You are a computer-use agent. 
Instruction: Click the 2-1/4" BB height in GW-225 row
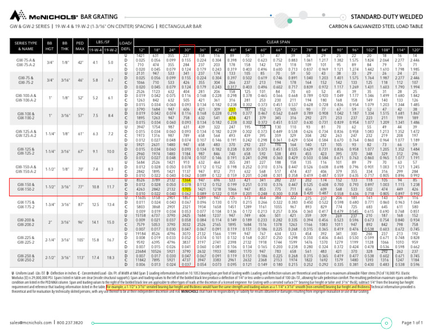click(50, 240)
